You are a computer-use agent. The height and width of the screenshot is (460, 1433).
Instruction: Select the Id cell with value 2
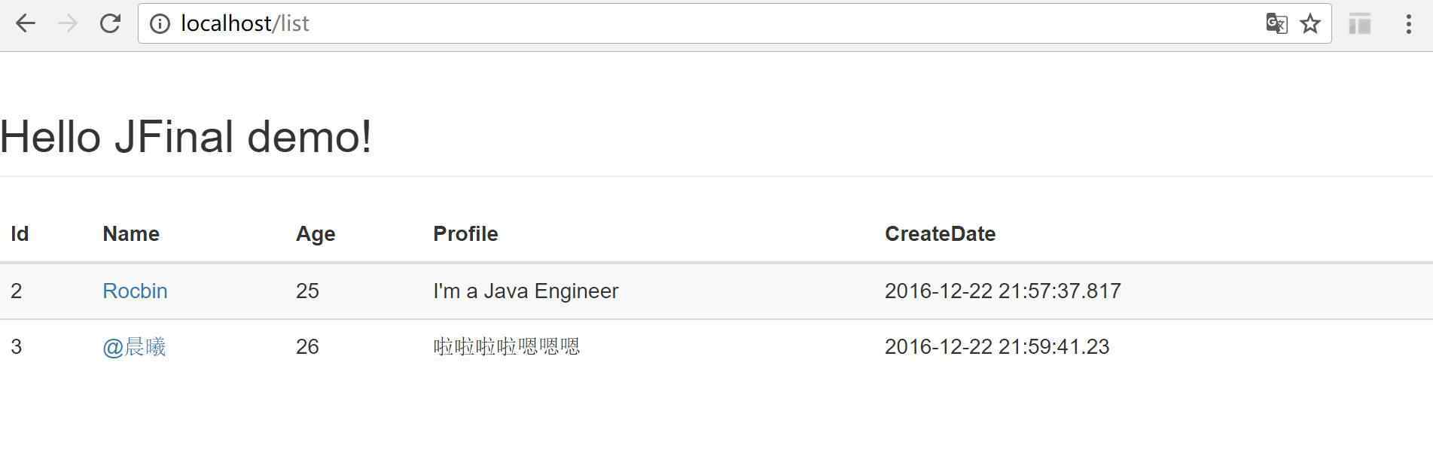point(17,291)
